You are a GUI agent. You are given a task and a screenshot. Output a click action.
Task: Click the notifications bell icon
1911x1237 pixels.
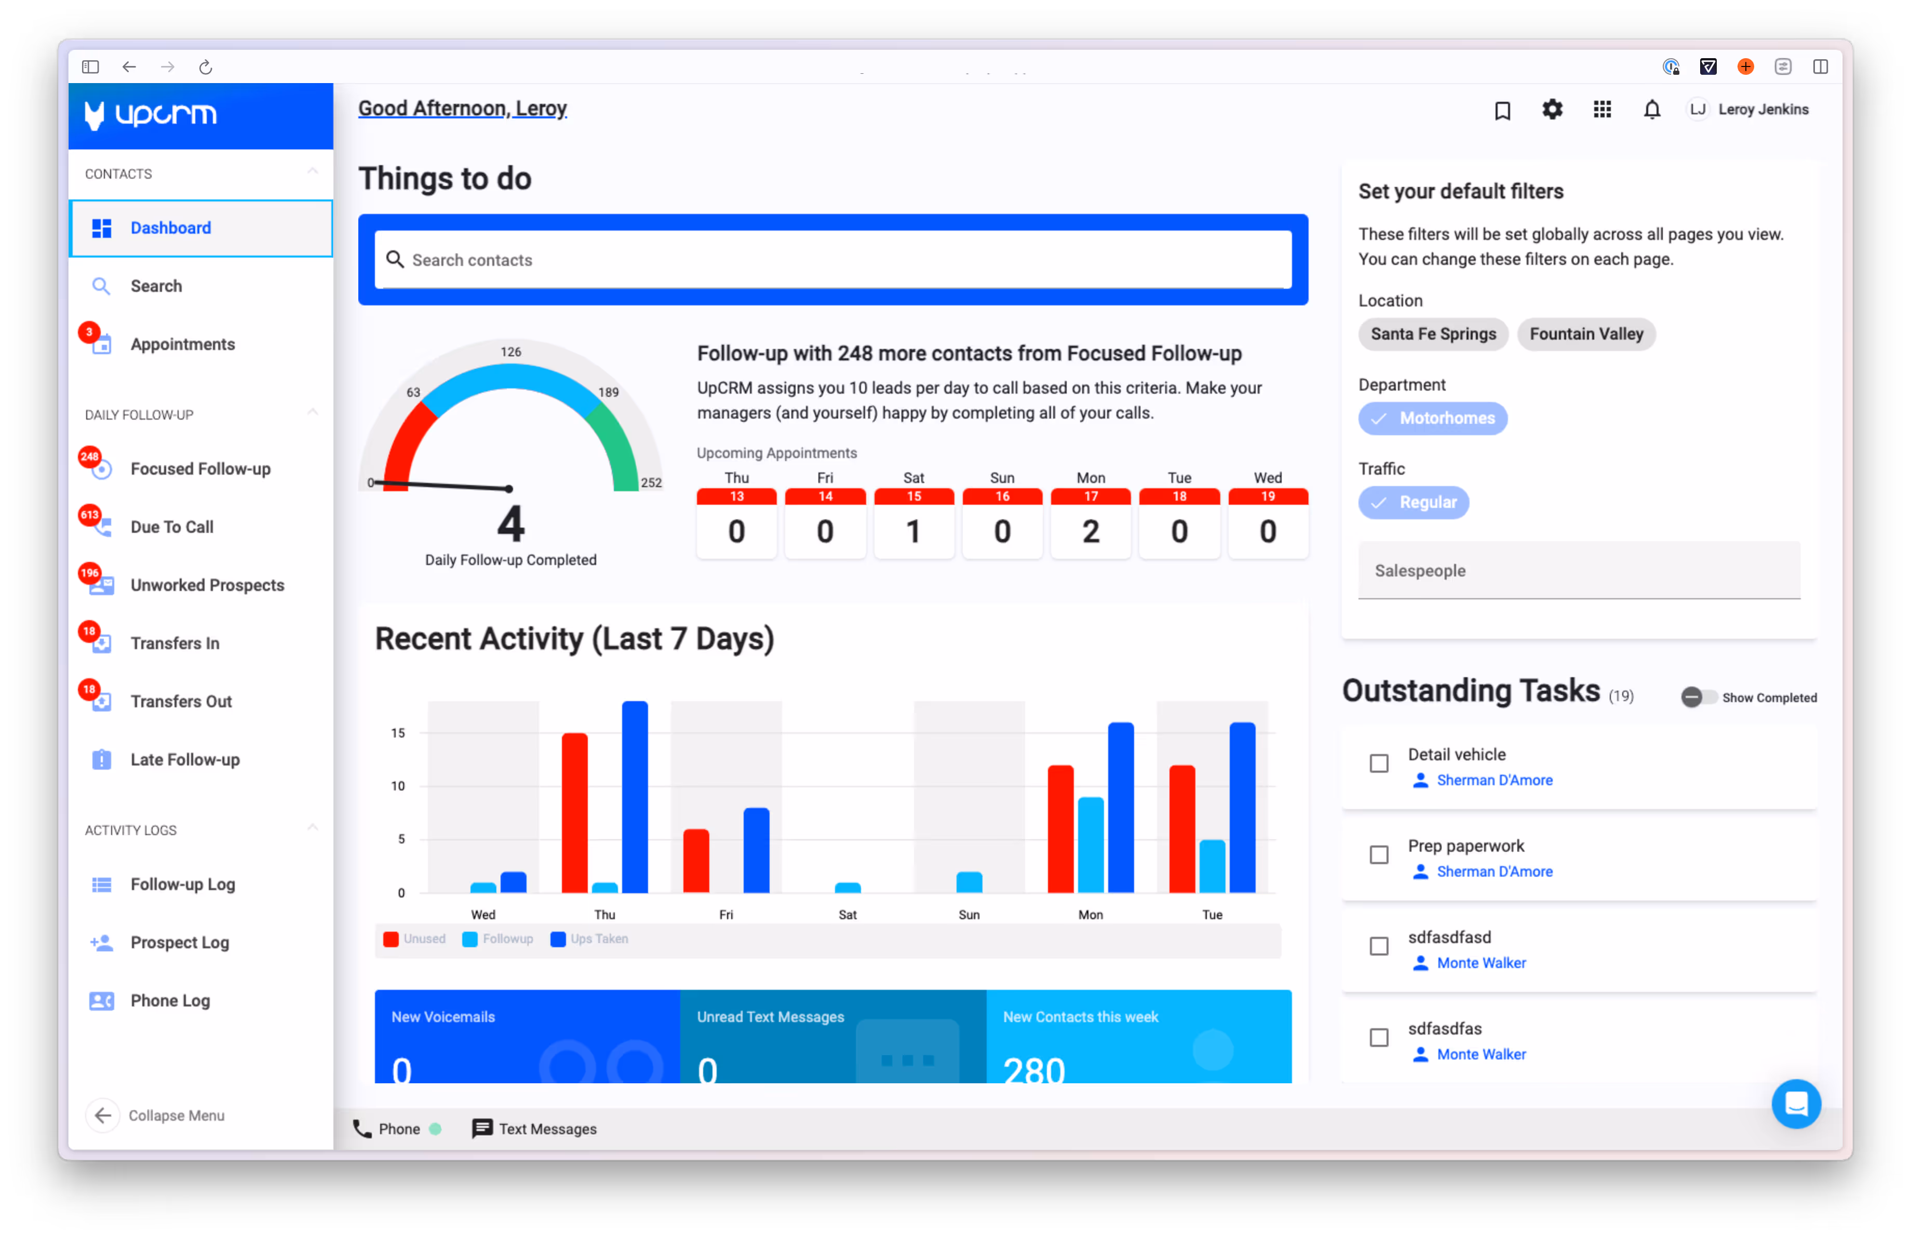click(1652, 109)
